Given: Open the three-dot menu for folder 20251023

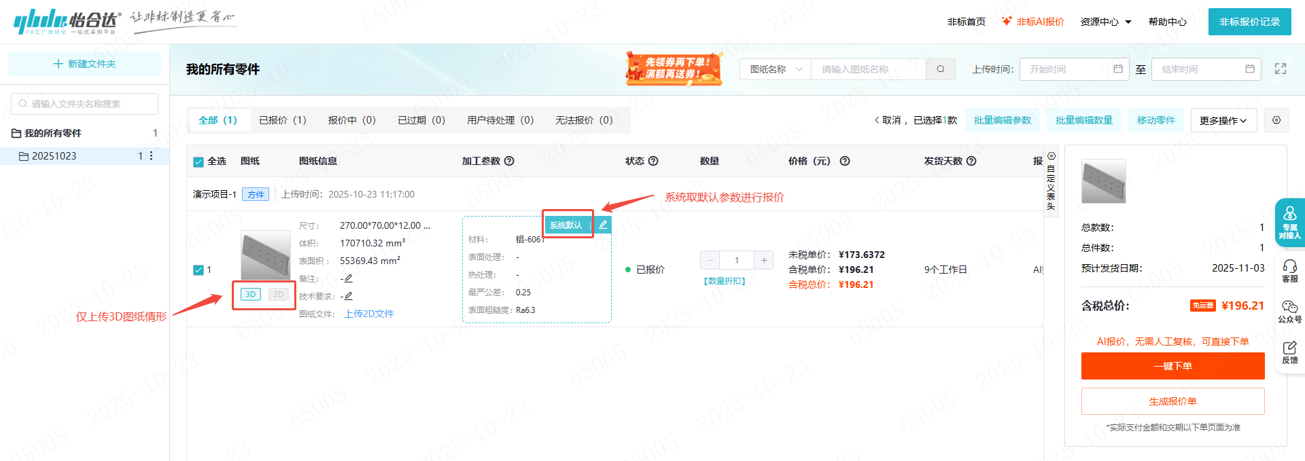Looking at the screenshot, I should [151, 156].
